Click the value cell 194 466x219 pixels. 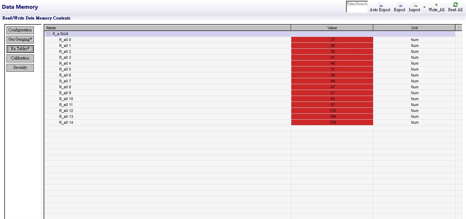click(x=332, y=117)
